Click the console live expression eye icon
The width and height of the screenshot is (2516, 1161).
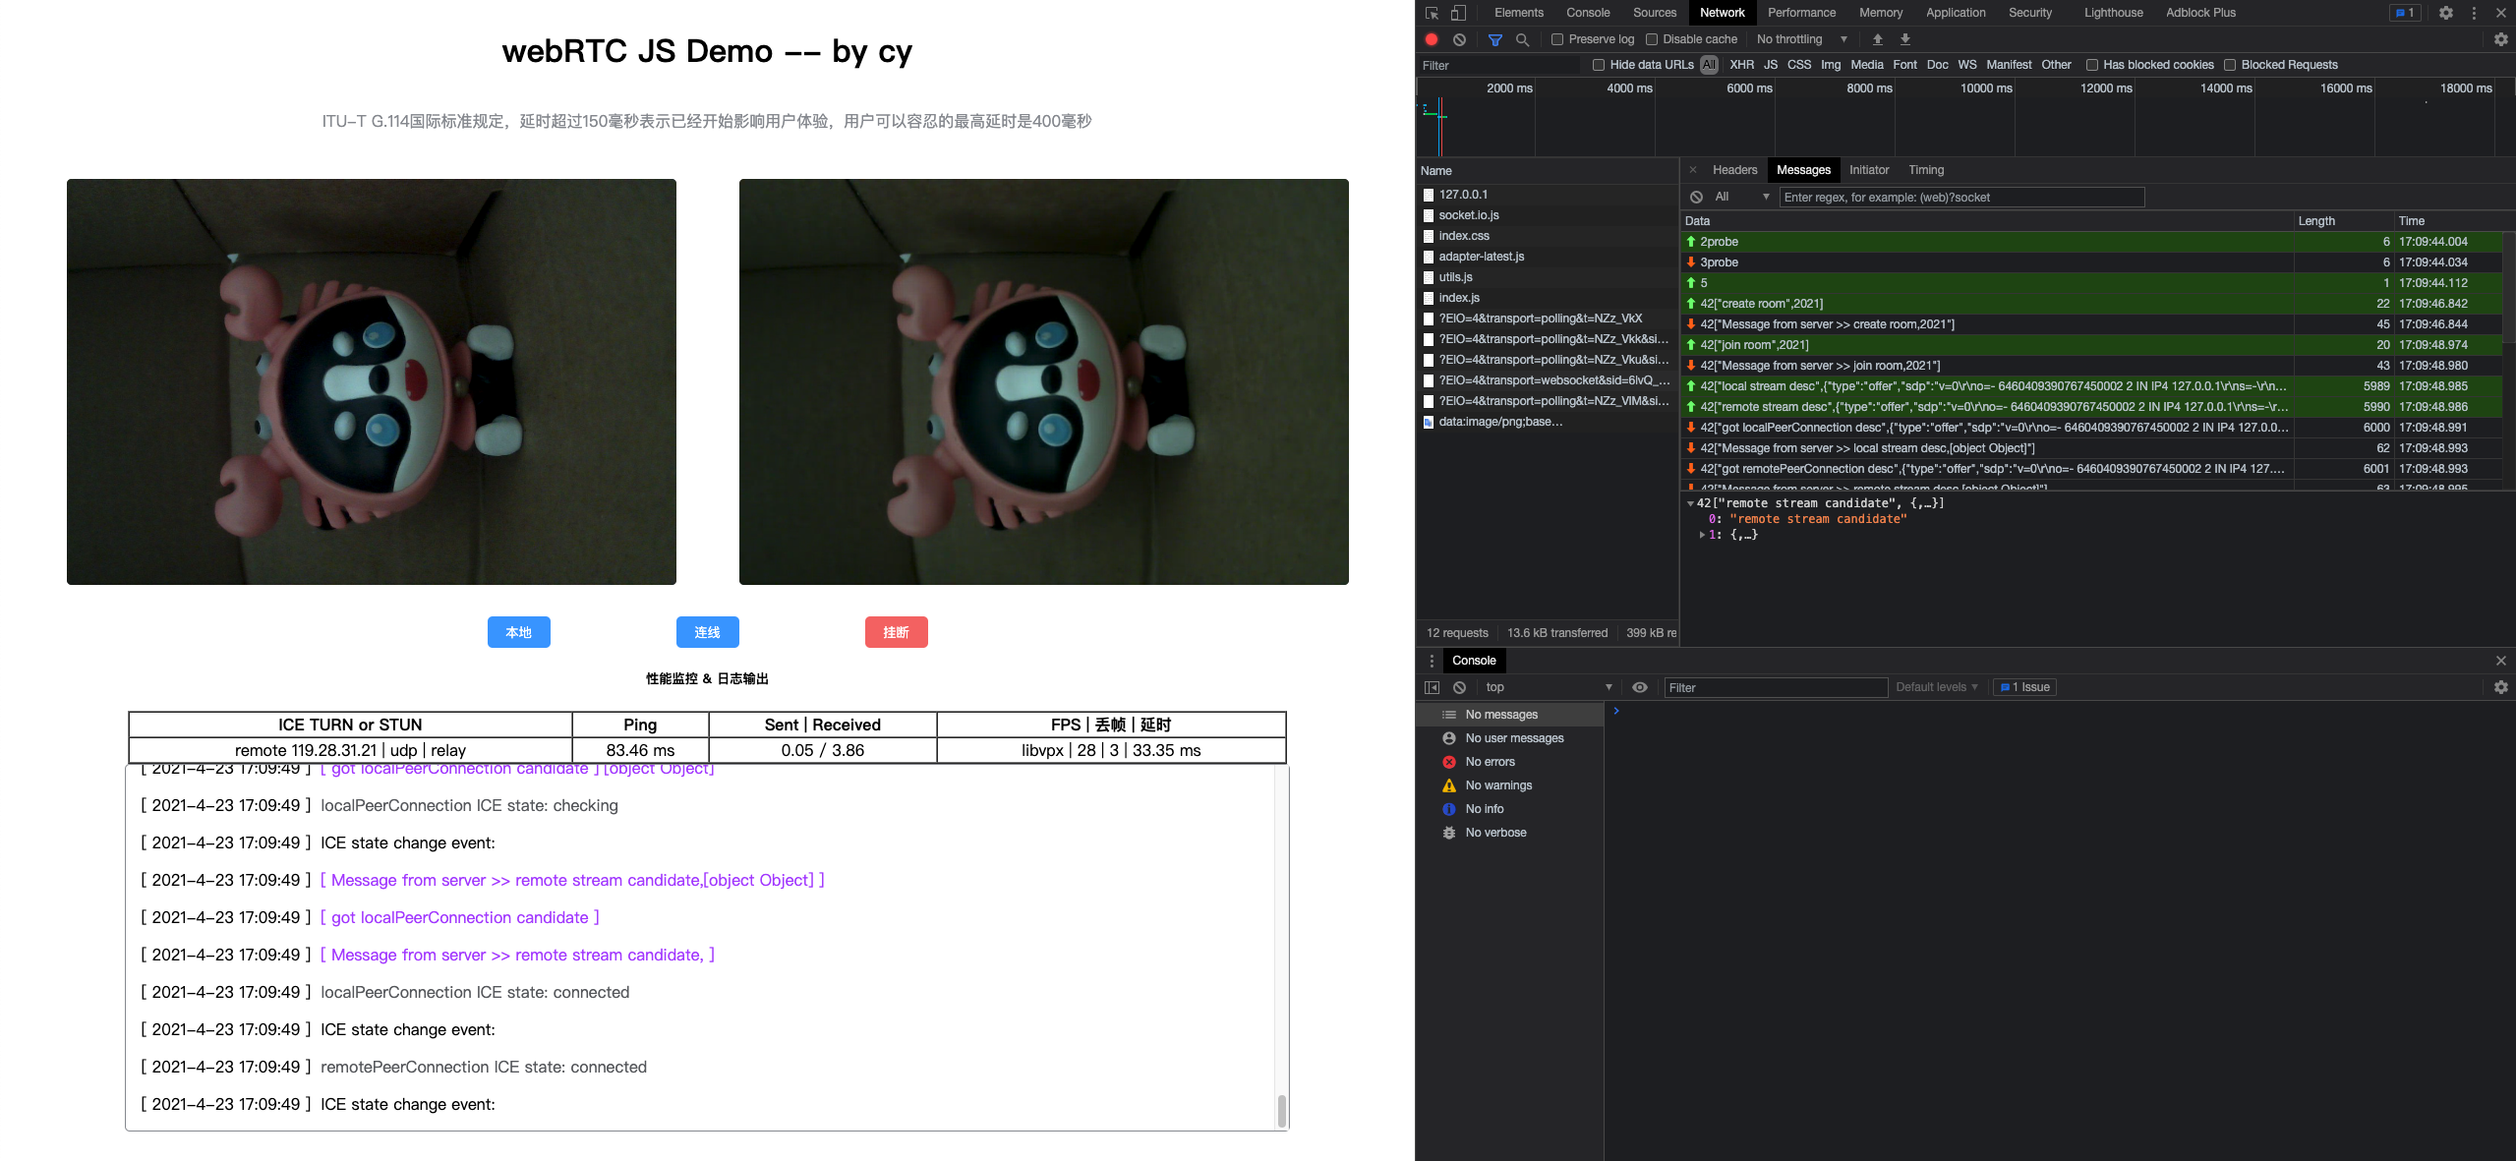point(1639,687)
